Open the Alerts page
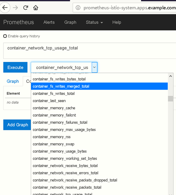 coord(49,22)
